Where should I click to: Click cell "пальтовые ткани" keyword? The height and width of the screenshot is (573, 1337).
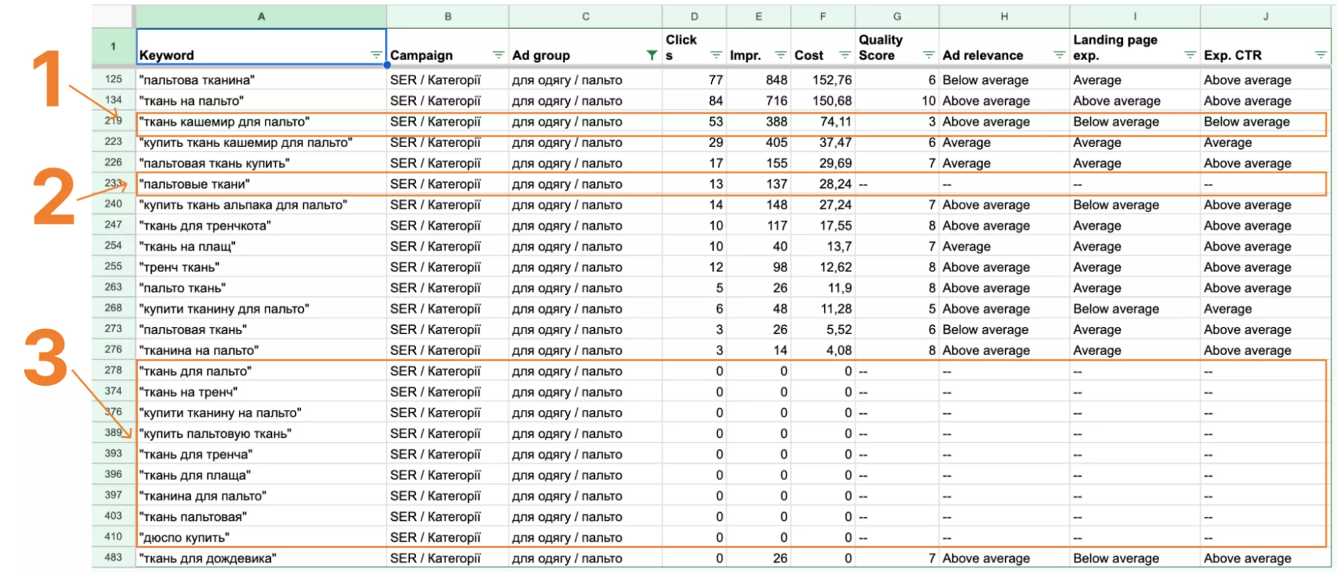pos(261,184)
